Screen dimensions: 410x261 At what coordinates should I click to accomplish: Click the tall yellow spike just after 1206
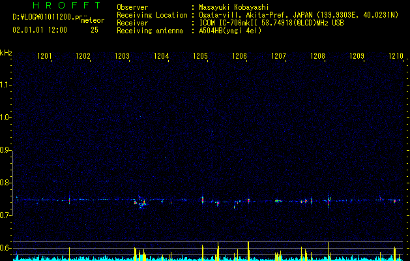coord(248,251)
